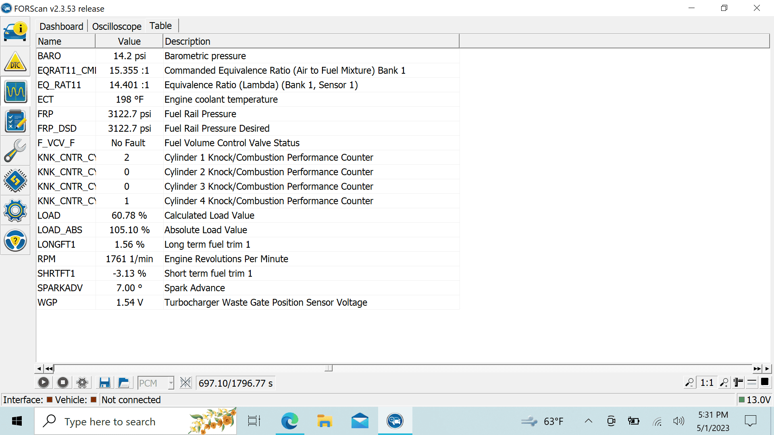Select the BARO row name
Viewport: 774px width, 435px height.
coord(49,56)
